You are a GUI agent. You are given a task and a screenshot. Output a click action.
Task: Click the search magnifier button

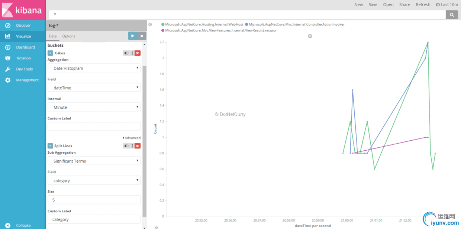click(452, 14)
